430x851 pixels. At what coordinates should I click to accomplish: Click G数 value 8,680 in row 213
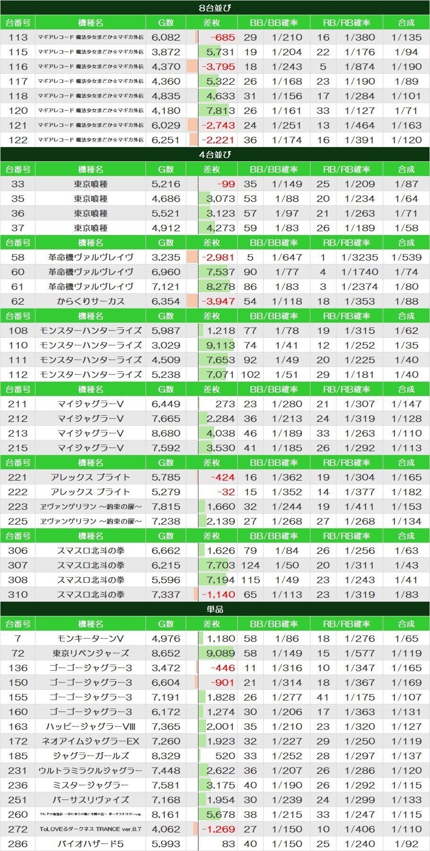tap(166, 433)
